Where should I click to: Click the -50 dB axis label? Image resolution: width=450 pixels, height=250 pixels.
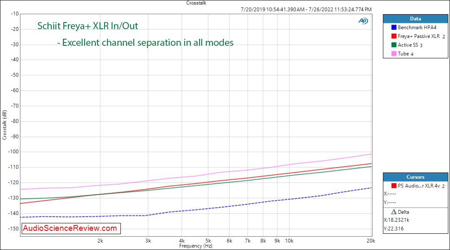tap(15, 75)
